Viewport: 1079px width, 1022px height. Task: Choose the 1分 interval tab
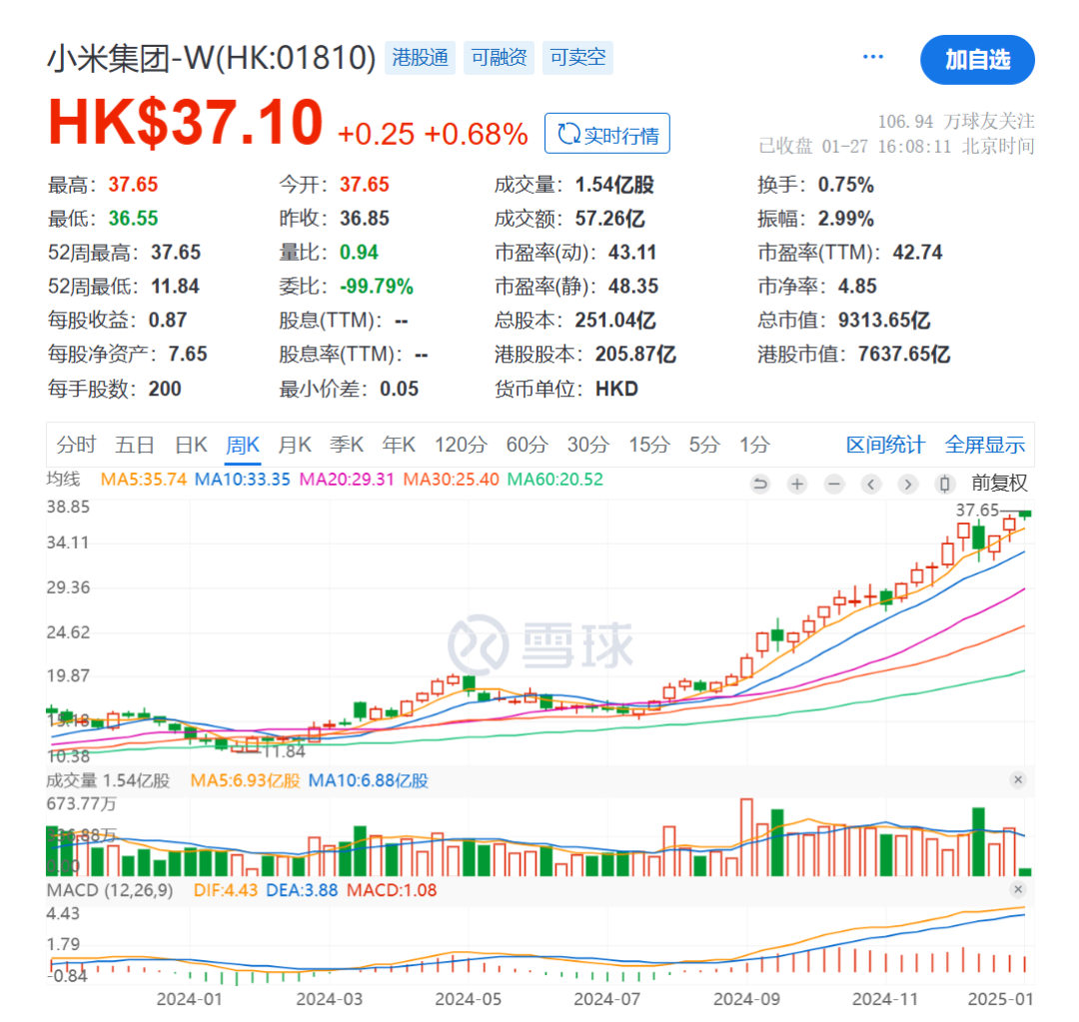click(x=754, y=445)
